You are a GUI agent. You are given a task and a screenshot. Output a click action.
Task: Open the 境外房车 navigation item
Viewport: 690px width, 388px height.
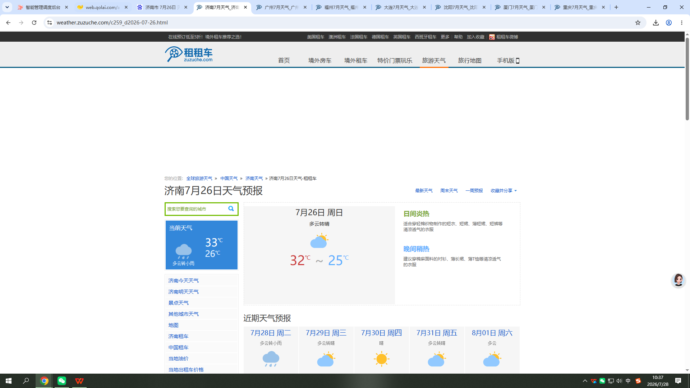[x=320, y=61]
